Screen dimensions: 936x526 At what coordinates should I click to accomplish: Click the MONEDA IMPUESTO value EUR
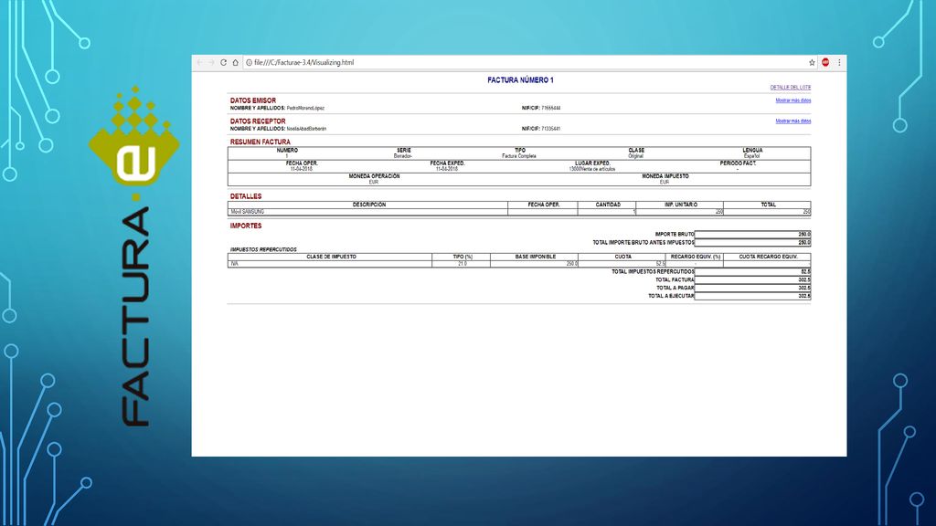[x=665, y=182]
